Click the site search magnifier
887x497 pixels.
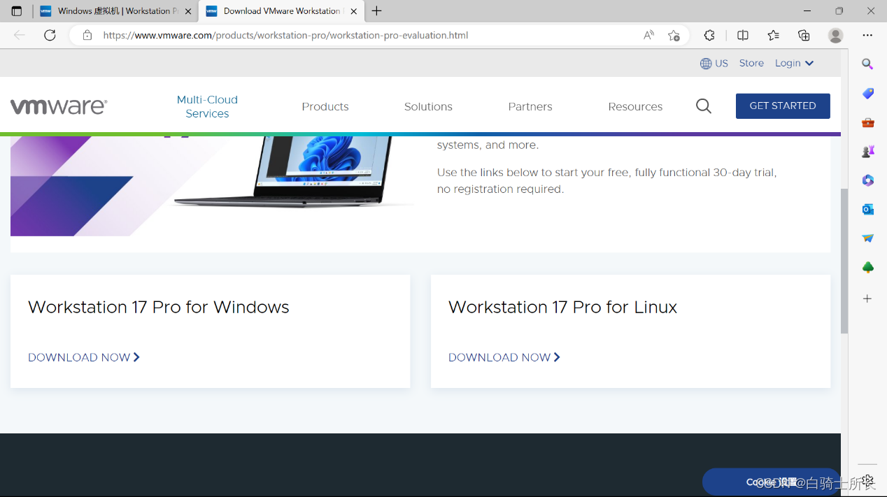(x=704, y=106)
